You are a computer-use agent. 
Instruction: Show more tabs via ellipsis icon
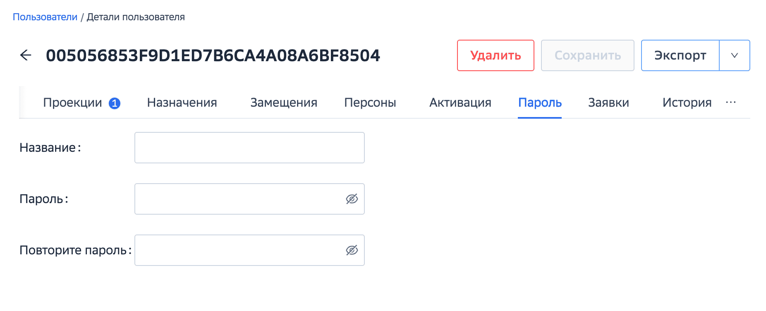pos(731,103)
